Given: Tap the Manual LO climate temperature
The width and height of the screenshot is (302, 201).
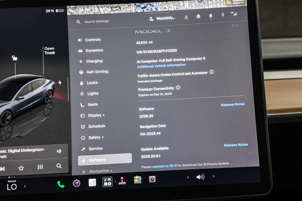Looking at the screenshot, I should click(x=12, y=186).
